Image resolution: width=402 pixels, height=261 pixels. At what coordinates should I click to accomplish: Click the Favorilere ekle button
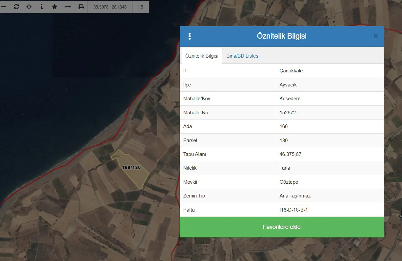click(282, 227)
